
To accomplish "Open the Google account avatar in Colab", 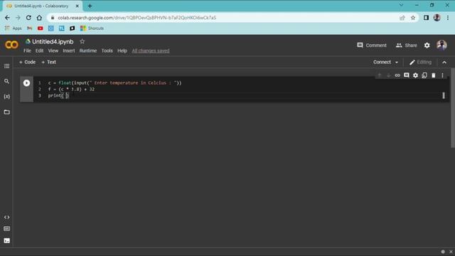I will (x=441, y=45).
